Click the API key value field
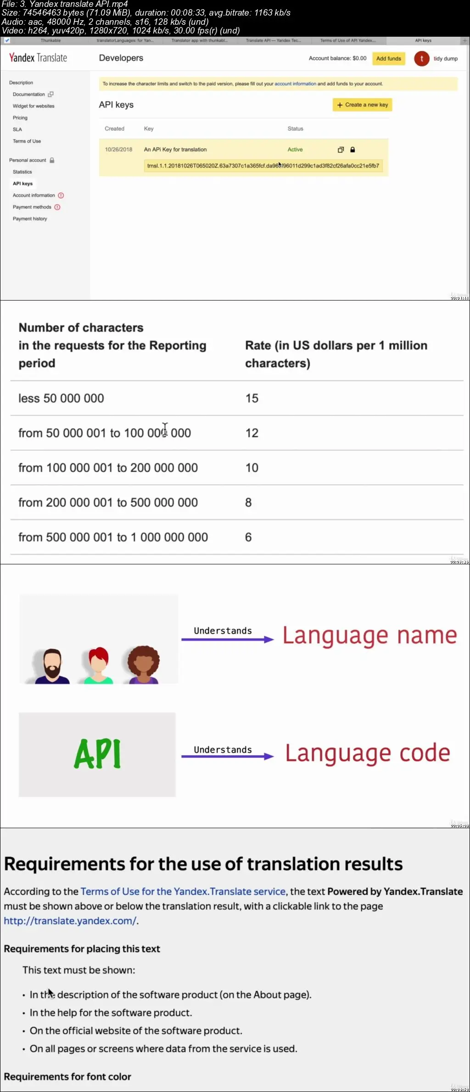470x1092 pixels. pyautogui.click(x=263, y=166)
